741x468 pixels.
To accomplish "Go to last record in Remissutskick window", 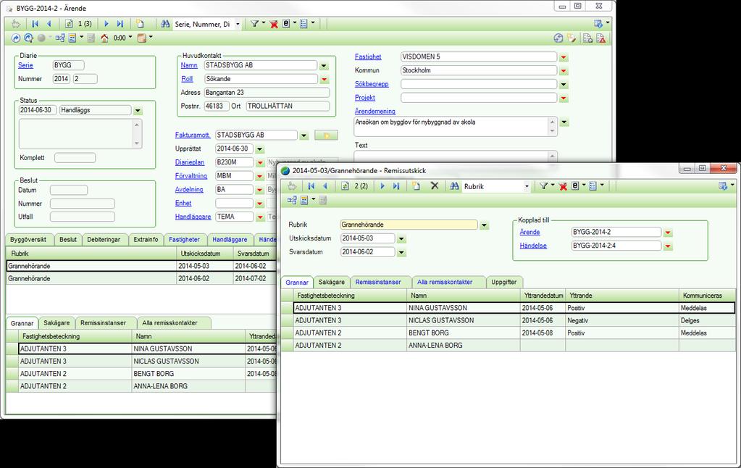I will pyautogui.click(x=396, y=186).
